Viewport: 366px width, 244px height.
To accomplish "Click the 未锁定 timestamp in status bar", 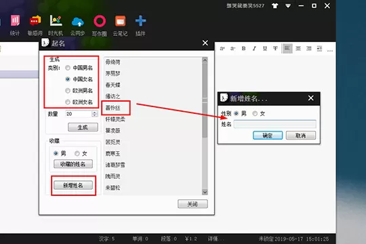I will coord(293,239).
